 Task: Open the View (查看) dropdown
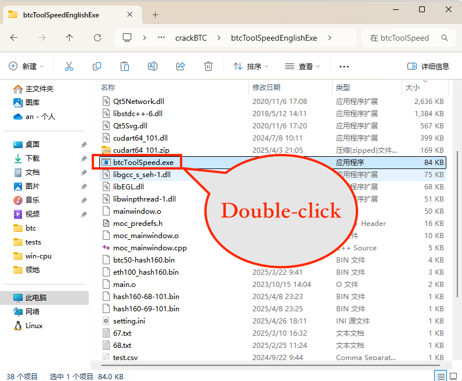[302, 66]
